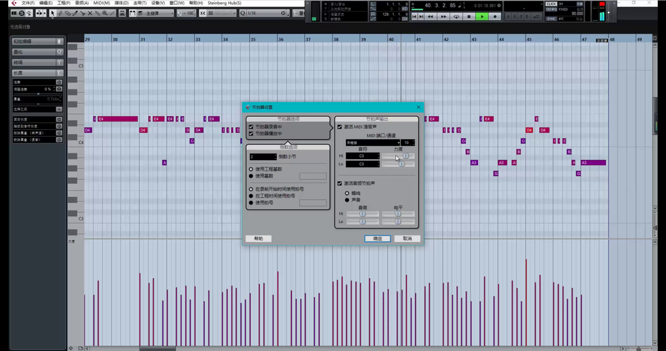Open the 工程(P) menu

coord(64,3)
